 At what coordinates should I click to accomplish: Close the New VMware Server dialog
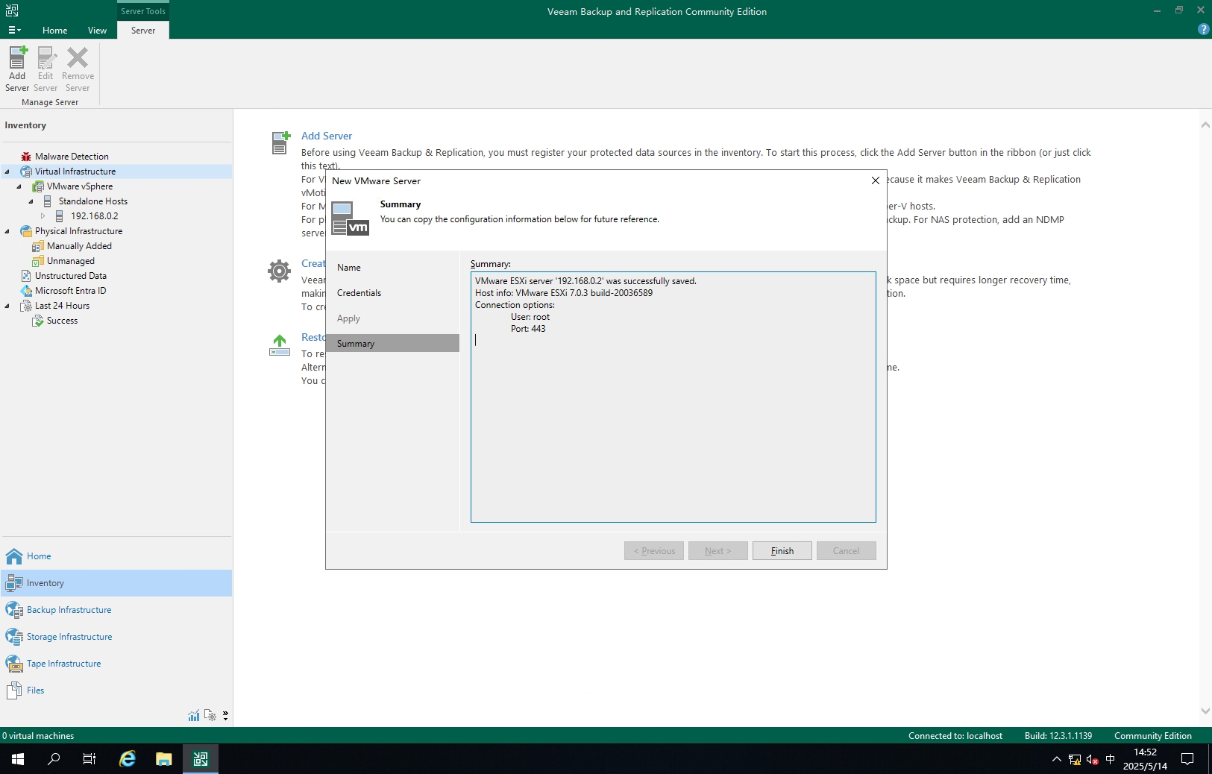(x=875, y=180)
